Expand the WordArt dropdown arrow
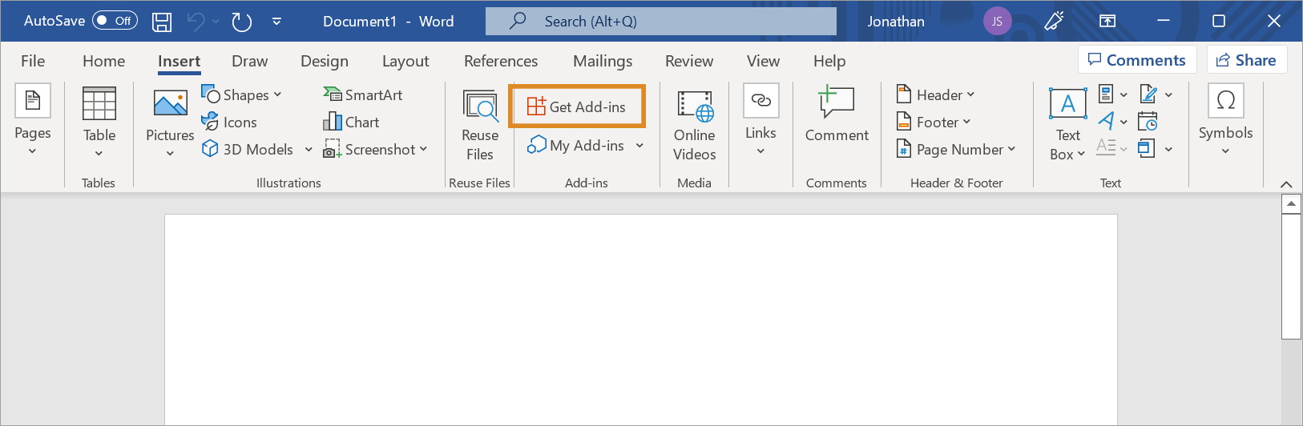This screenshot has width=1303, height=426. pos(1124,122)
